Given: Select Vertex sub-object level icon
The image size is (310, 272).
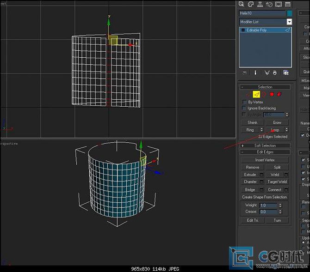Looking at the screenshot, I should tap(249, 95).
